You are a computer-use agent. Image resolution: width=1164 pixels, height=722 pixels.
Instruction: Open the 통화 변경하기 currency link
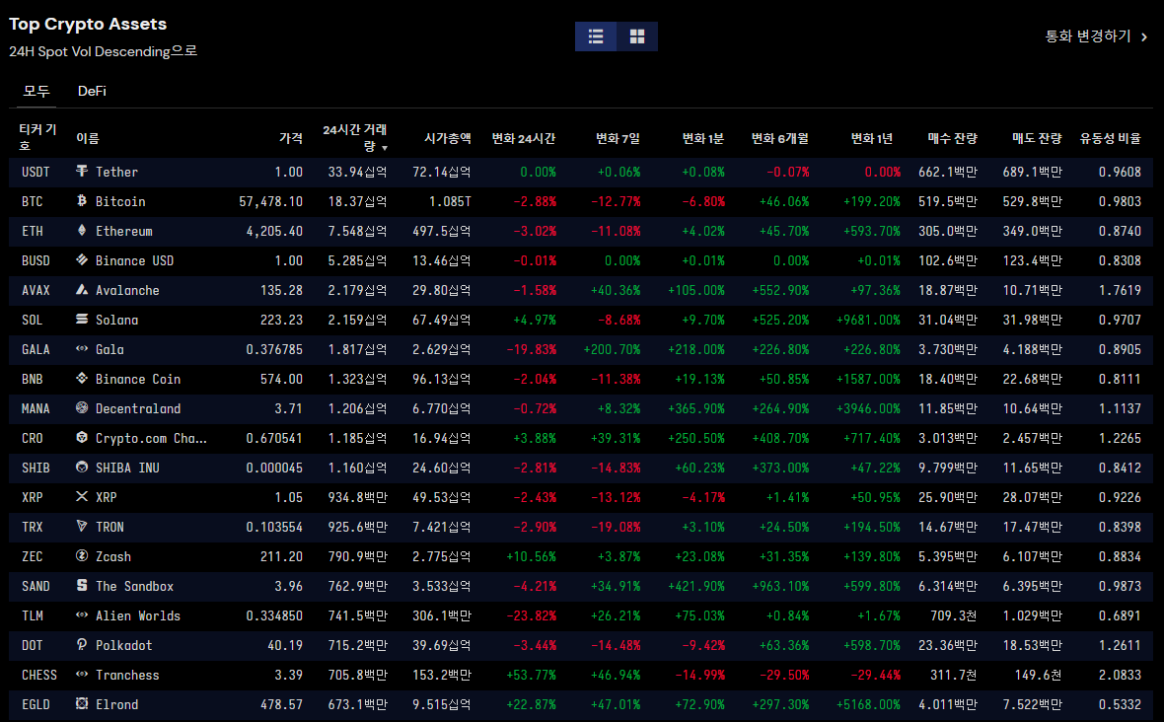tap(1097, 36)
